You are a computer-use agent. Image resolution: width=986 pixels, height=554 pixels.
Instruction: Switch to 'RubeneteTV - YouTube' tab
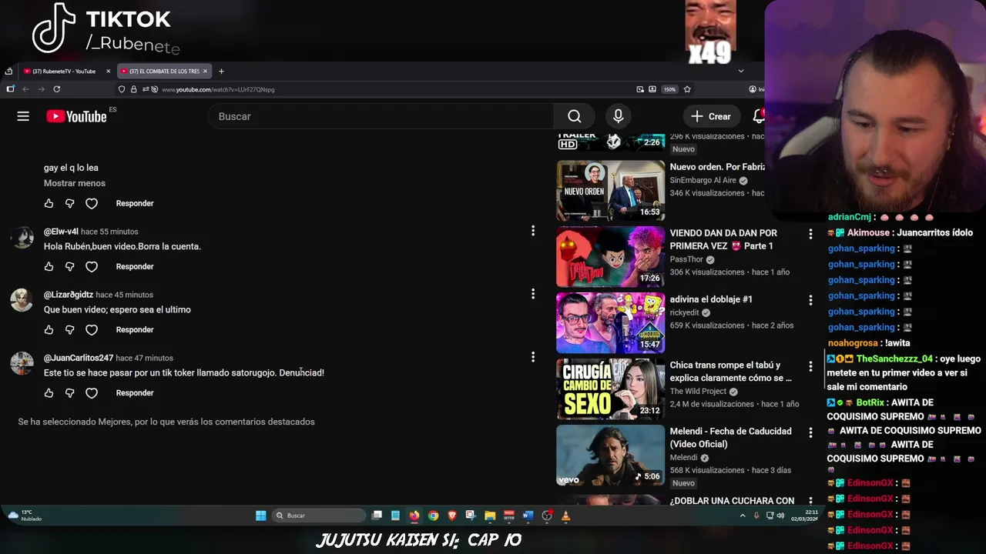[65, 71]
